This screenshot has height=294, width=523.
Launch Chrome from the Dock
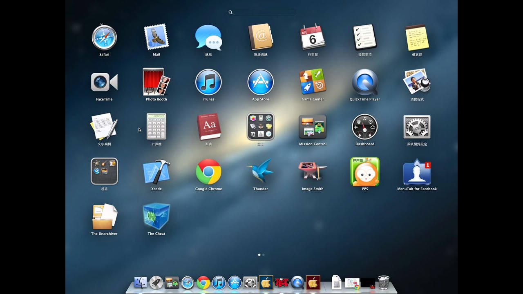[203, 282]
